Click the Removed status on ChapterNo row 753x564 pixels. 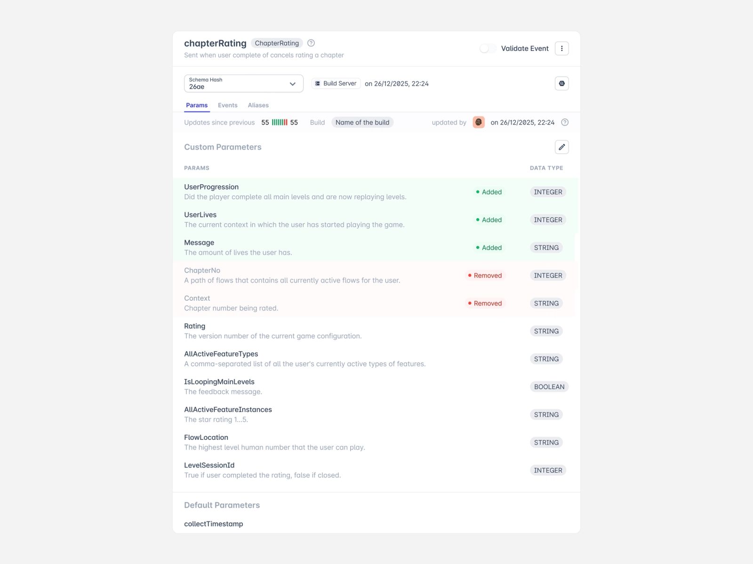484,275
